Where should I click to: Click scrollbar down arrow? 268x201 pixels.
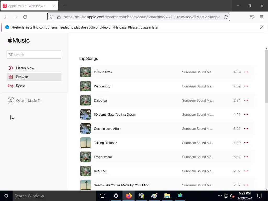pos(266,189)
